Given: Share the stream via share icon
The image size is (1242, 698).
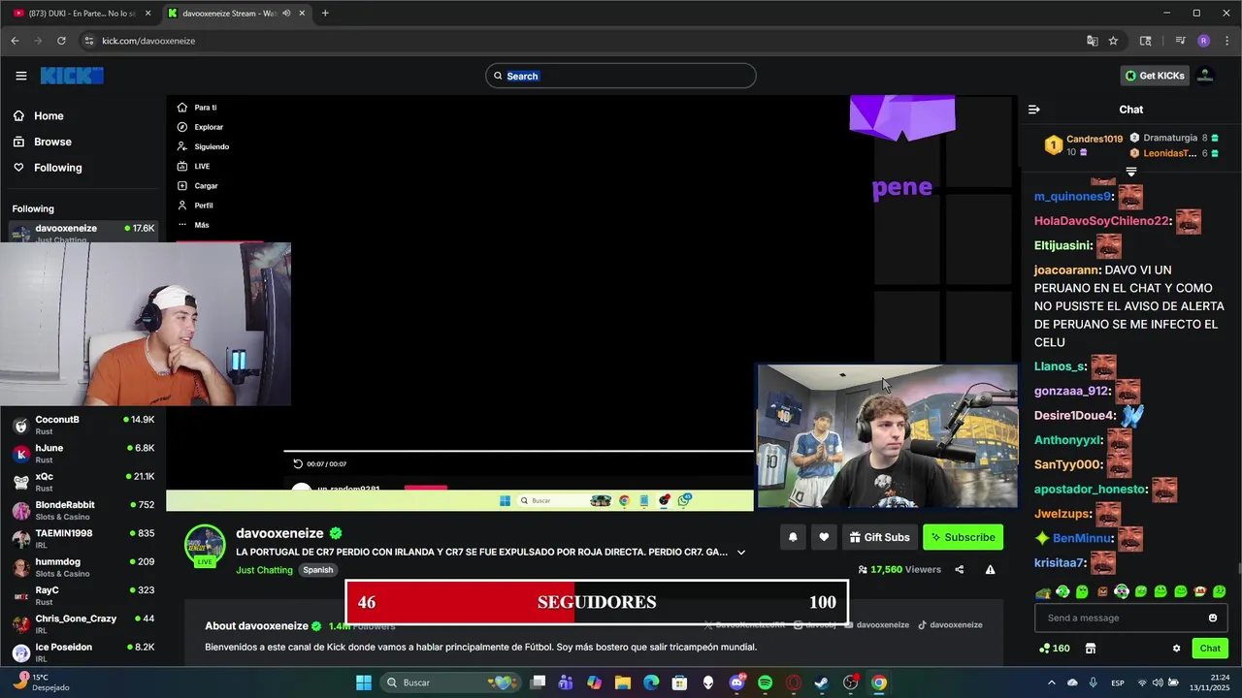Looking at the screenshot, I should (959, 570).
